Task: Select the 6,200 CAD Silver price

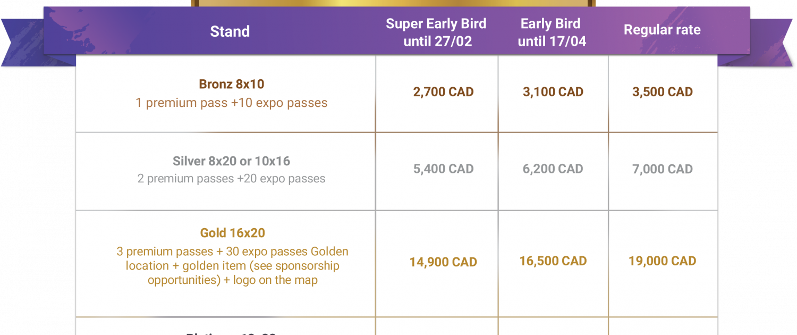Action: (x=553, y=169)
